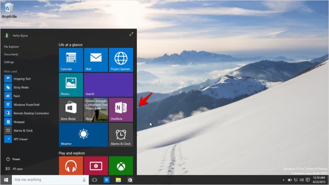Click the Ask me anything search box
The width and height of the screenshot is (329, 185).
50,180
